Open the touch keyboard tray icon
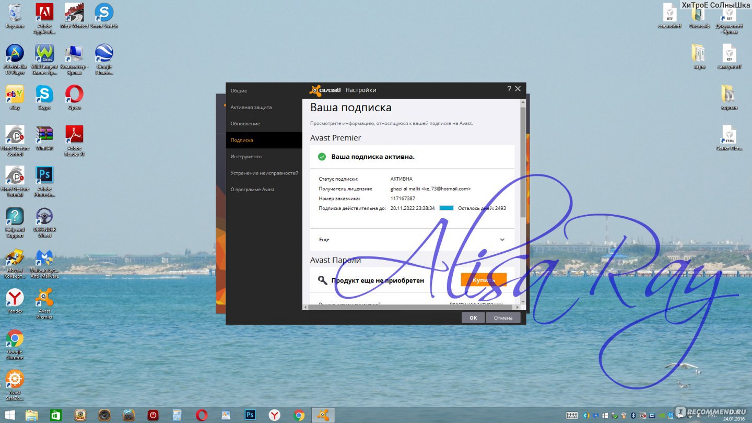Viewport: 752px width, 423px height. tap(571, 415)
